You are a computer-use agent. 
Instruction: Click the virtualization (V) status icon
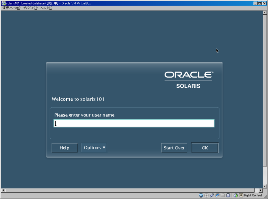(228, 195)
